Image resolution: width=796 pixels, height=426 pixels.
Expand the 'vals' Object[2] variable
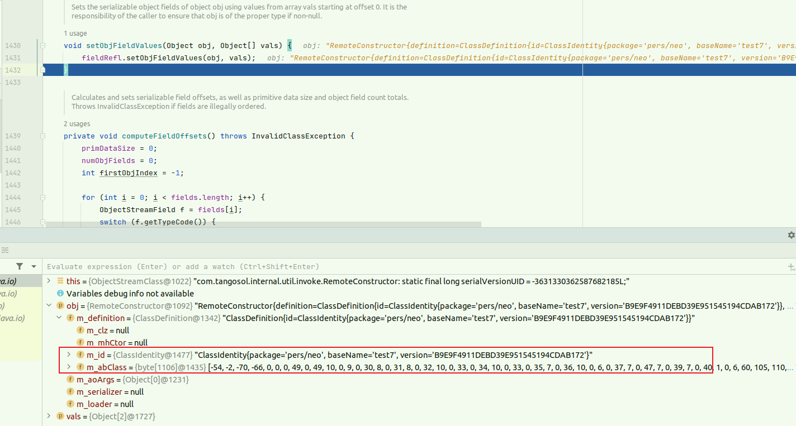coord(49,416)
